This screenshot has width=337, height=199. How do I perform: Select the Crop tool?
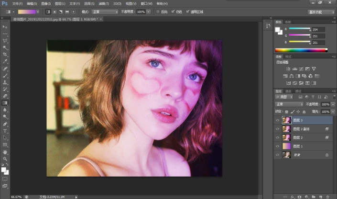point(5,54)
